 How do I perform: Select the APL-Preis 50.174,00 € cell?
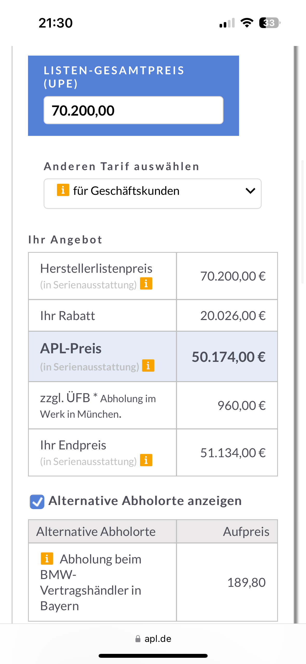[227, 357]
